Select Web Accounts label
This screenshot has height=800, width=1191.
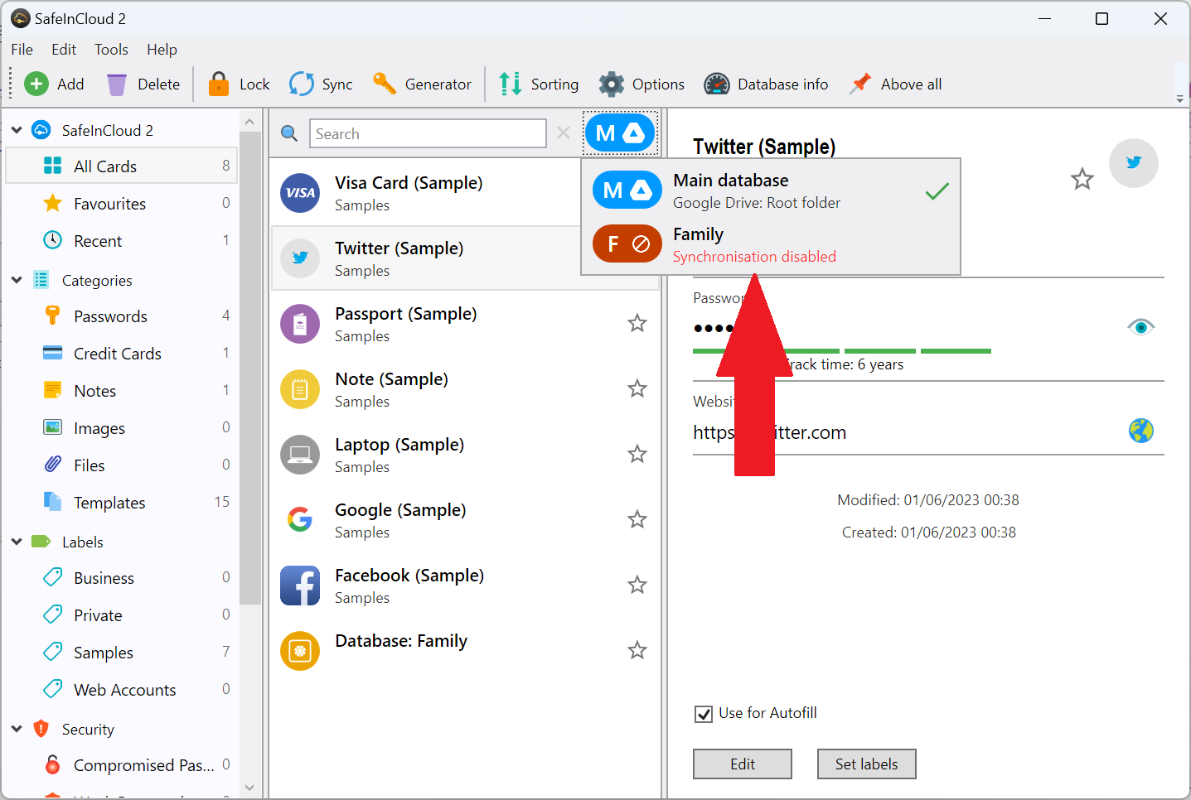pos(122,690)
